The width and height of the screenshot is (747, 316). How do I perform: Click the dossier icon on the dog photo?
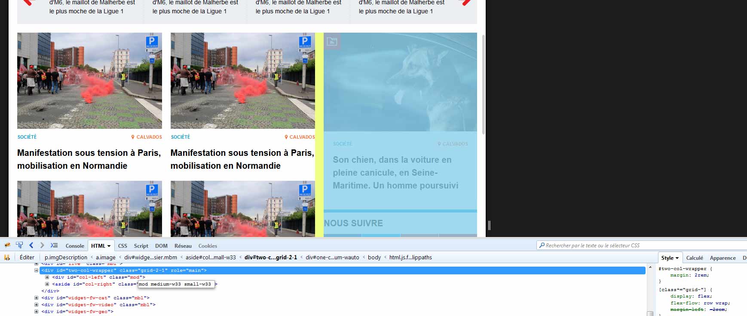[x=332, y=41]
